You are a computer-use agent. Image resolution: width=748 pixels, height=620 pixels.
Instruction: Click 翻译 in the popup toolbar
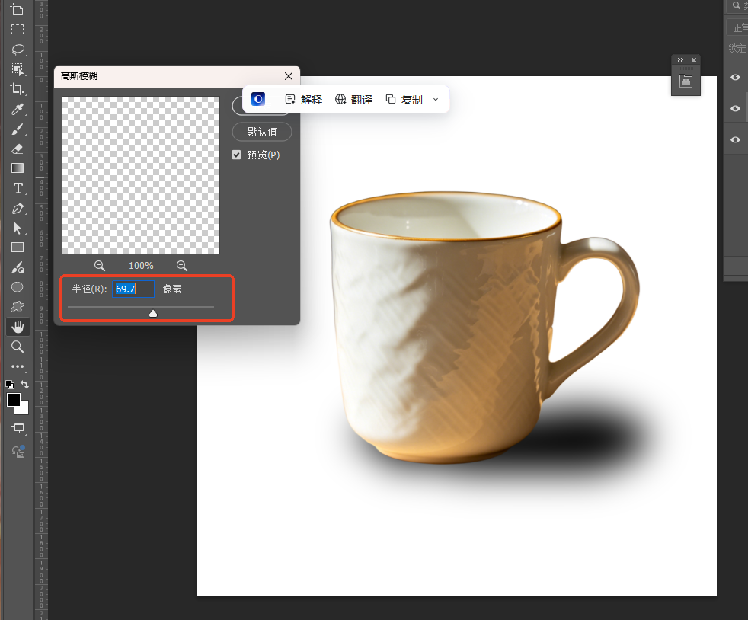click(x=353, y=99)
